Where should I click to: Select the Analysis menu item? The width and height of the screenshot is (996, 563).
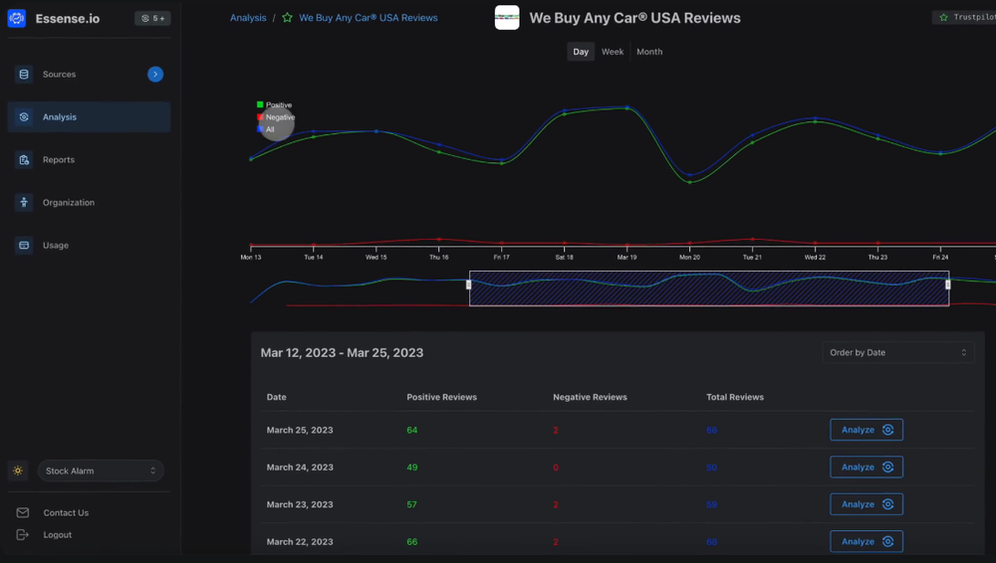click(89, 116)
